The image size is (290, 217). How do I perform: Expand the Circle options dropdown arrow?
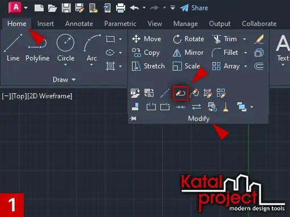[x=66, y=65]
